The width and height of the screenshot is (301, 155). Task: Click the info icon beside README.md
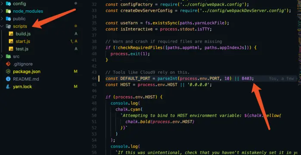tap(8, 79)
